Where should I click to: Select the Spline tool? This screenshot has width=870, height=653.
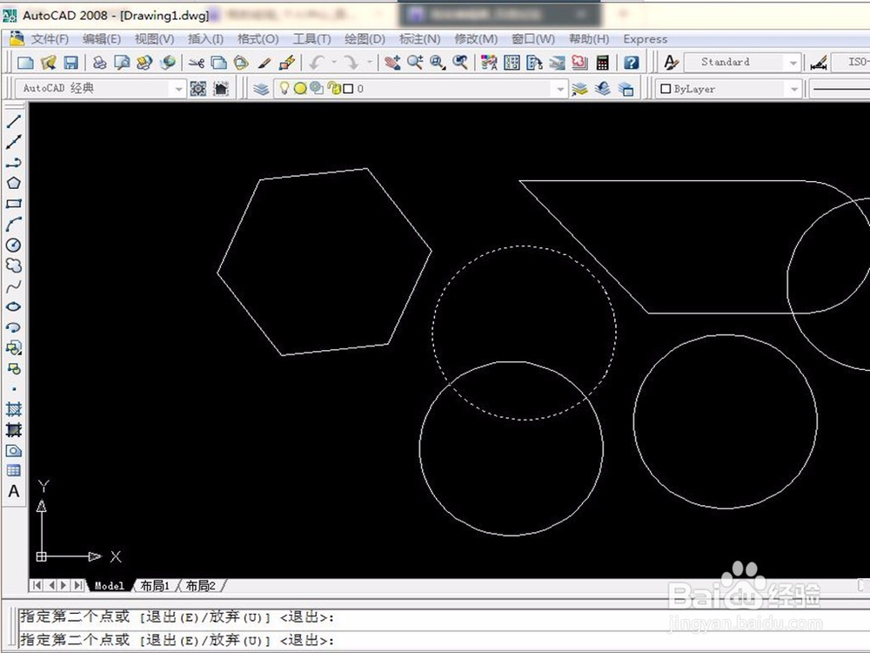[13, 286]
